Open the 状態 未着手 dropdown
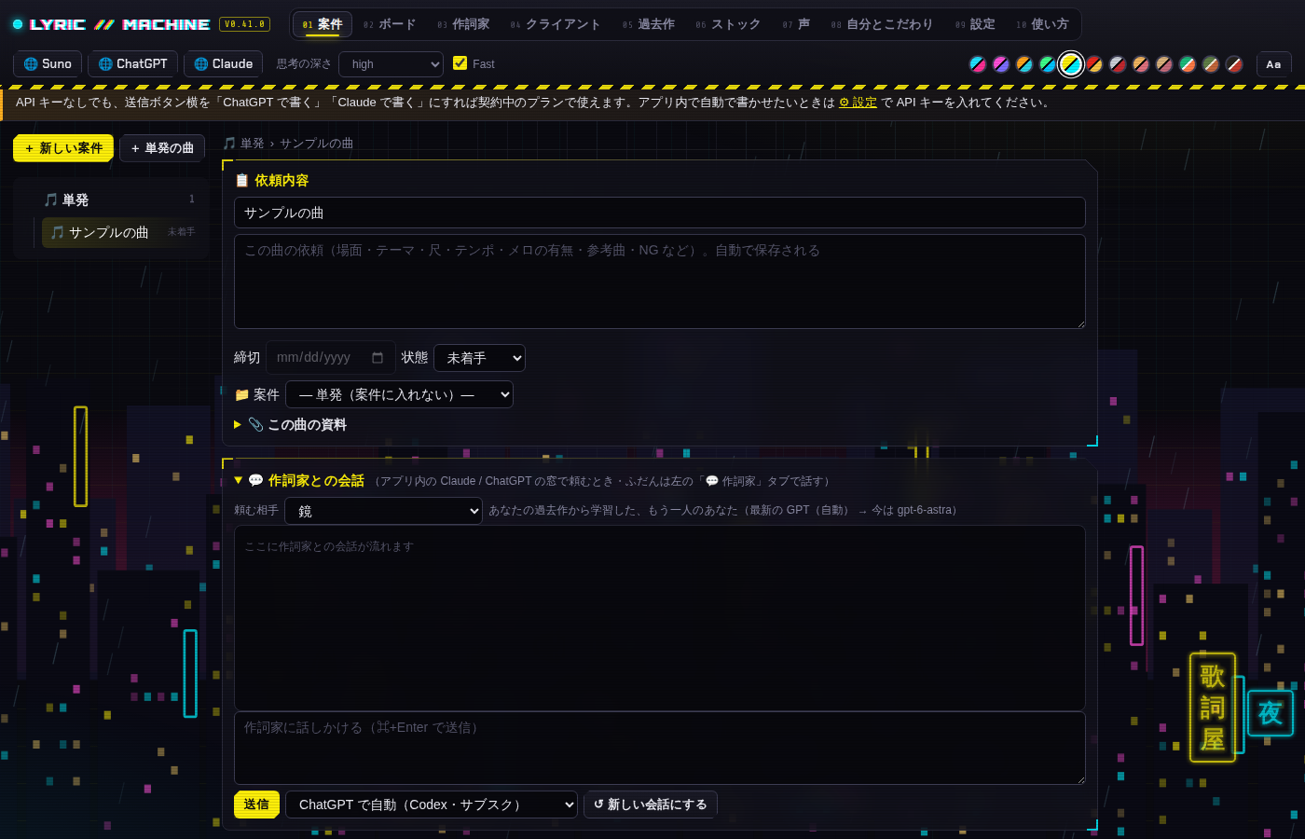The width and height of the screenshot is (1305, 839). (479, 358)
